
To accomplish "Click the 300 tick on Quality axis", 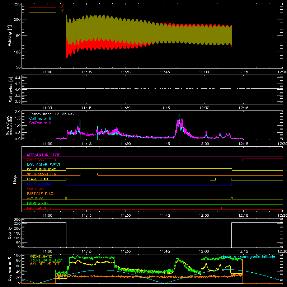I will [x=17, y=220].
